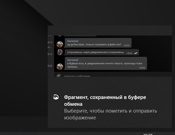Click the paperclip attach icon in the chat

[x=58, y=75]
